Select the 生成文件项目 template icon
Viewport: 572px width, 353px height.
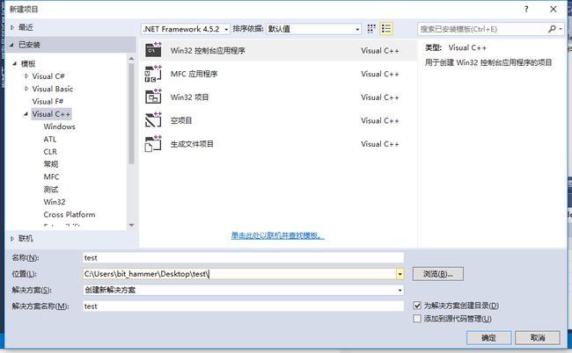click(x=153, y=143)
